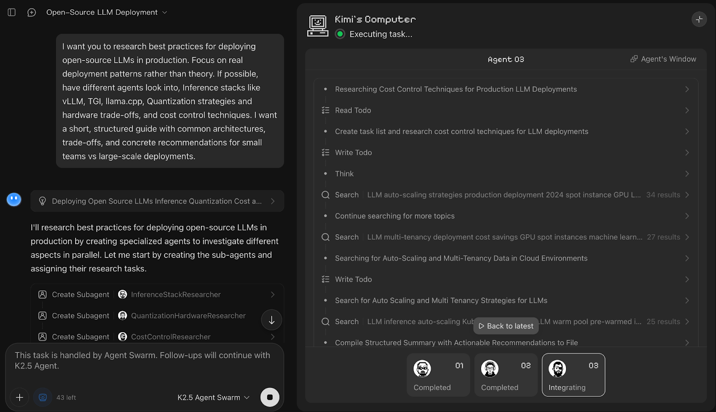The width and height of the screenshot is (716, 412).
Task: Open the Open-Source LLM Deployment title dropdown
Action: click(x=165, y=13)
